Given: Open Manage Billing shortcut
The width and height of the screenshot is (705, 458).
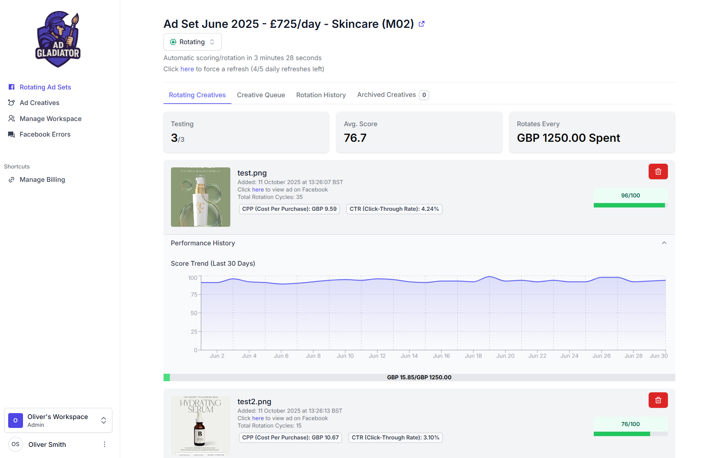Looking at the screenshot, I should (42, 179).
